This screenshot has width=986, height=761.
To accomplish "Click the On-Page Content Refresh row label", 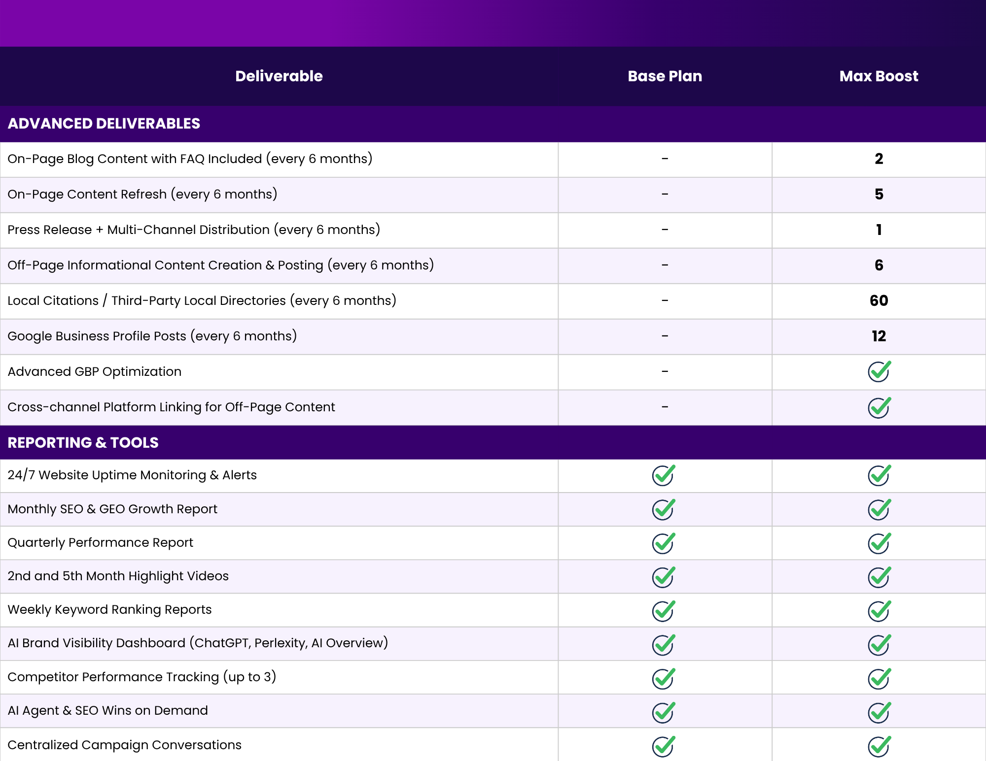I will tap(142, 195).
